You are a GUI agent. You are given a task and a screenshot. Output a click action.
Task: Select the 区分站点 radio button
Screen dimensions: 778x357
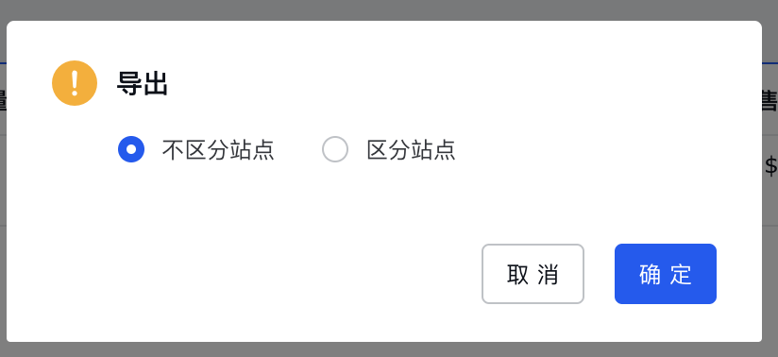[335, 149]
